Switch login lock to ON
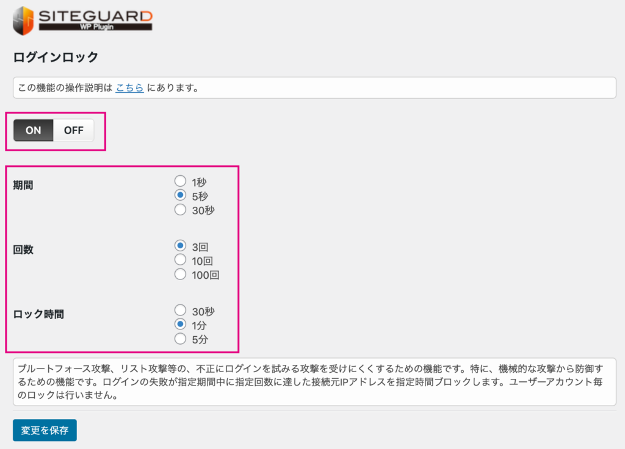This screenshot has height=449, width=625. (34, 131)
